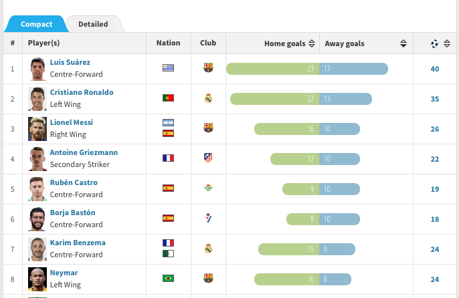Click Real Betis crest in Rubén Castro row

208,188
